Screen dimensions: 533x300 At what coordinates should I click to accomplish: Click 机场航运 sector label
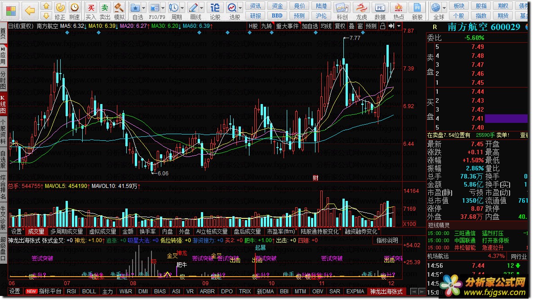coord(438,256)
